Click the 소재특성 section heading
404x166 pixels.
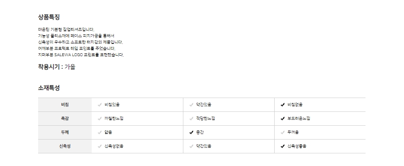pos(49,88)
